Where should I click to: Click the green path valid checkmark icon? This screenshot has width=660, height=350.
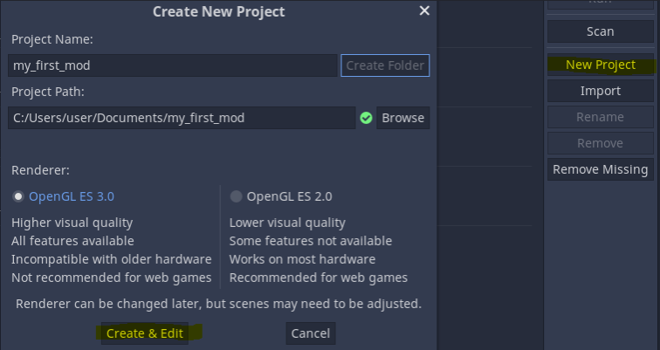click(366, 118)
